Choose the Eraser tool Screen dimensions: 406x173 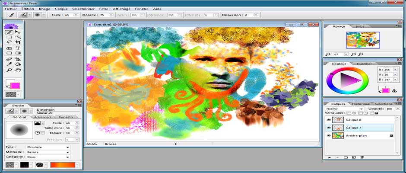coord(10,59)
